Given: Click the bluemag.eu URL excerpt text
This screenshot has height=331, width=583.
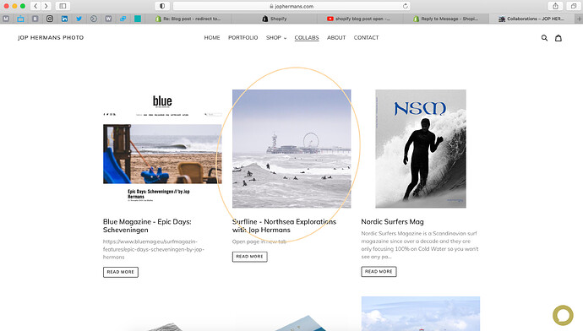Looking at the screenshot, I should 154,249.
